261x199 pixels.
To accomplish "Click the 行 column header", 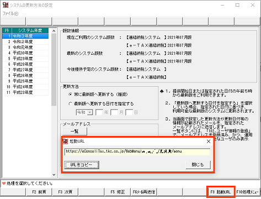I will pos(7,30).
